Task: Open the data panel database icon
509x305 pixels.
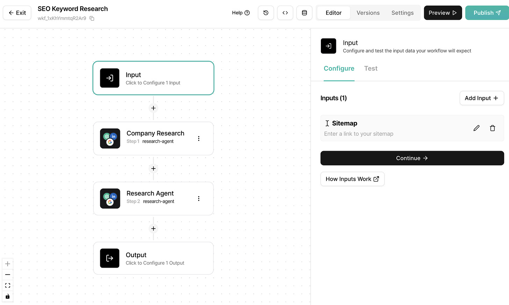Action: (304, 13)
